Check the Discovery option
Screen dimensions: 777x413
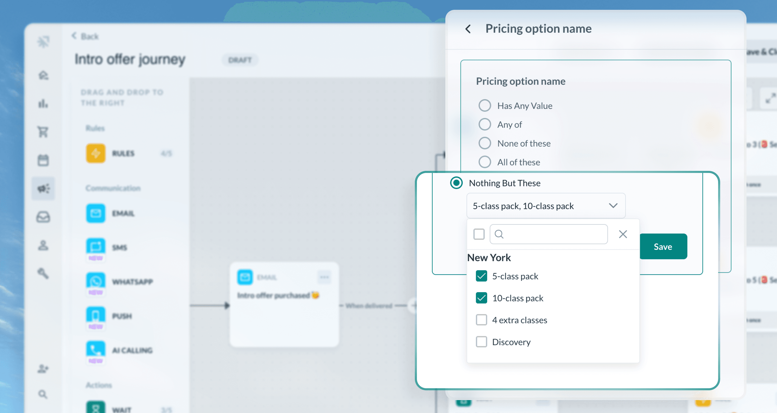[481, 342]
